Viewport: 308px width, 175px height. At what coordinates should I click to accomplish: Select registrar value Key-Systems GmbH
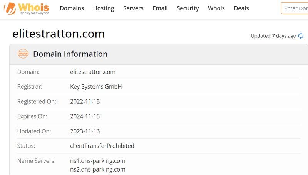(96, 86)
